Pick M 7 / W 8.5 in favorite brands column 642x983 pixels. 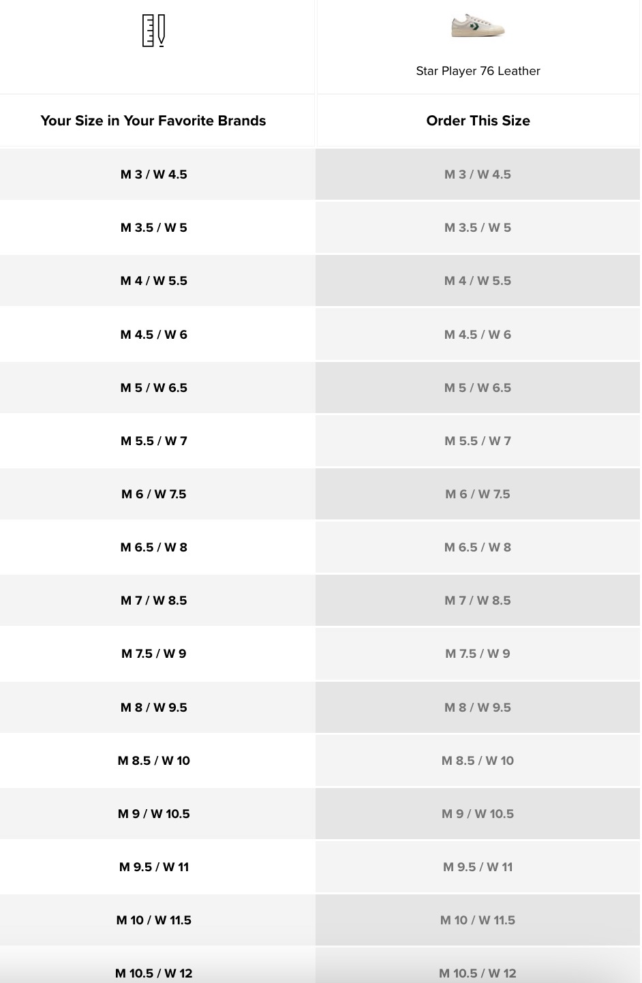153,601
